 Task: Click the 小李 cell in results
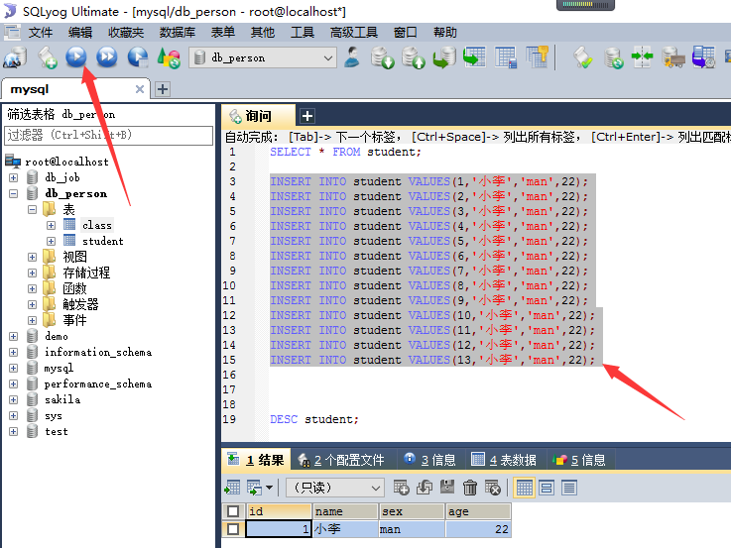[x=345, y=529]
